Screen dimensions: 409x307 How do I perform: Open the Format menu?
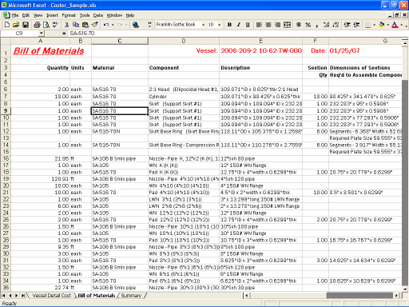click(x=69, y=15)
